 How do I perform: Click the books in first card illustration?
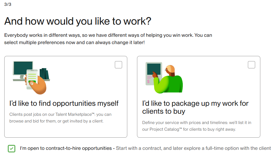tap(44, 74)
